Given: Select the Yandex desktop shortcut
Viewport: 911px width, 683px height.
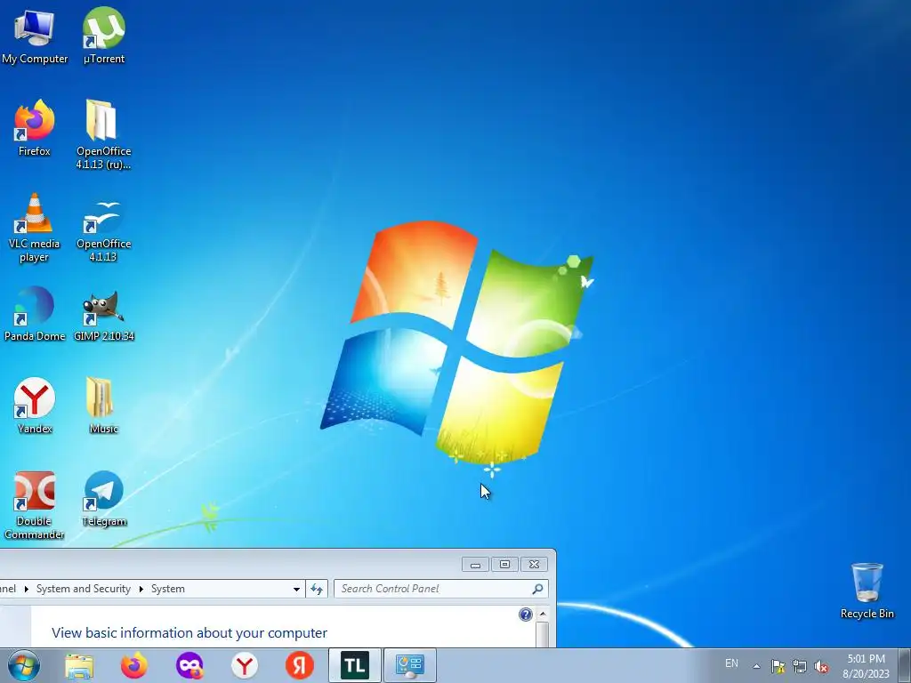Looking at the screenshot, I should coord(35,406).
